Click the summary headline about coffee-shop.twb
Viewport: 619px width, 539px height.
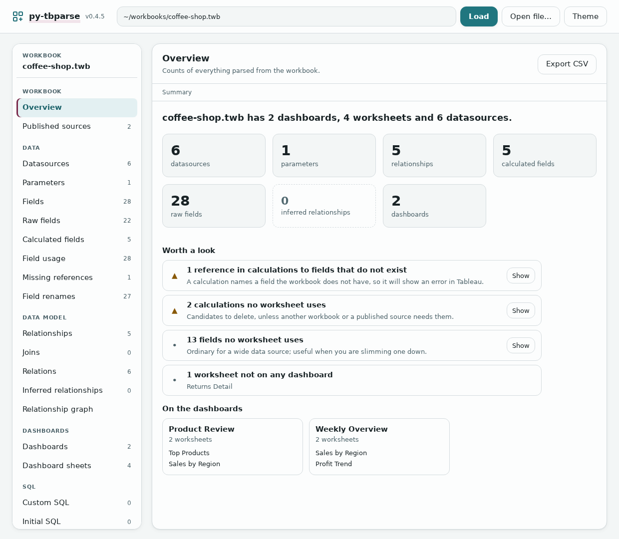(x=337, y=118)
